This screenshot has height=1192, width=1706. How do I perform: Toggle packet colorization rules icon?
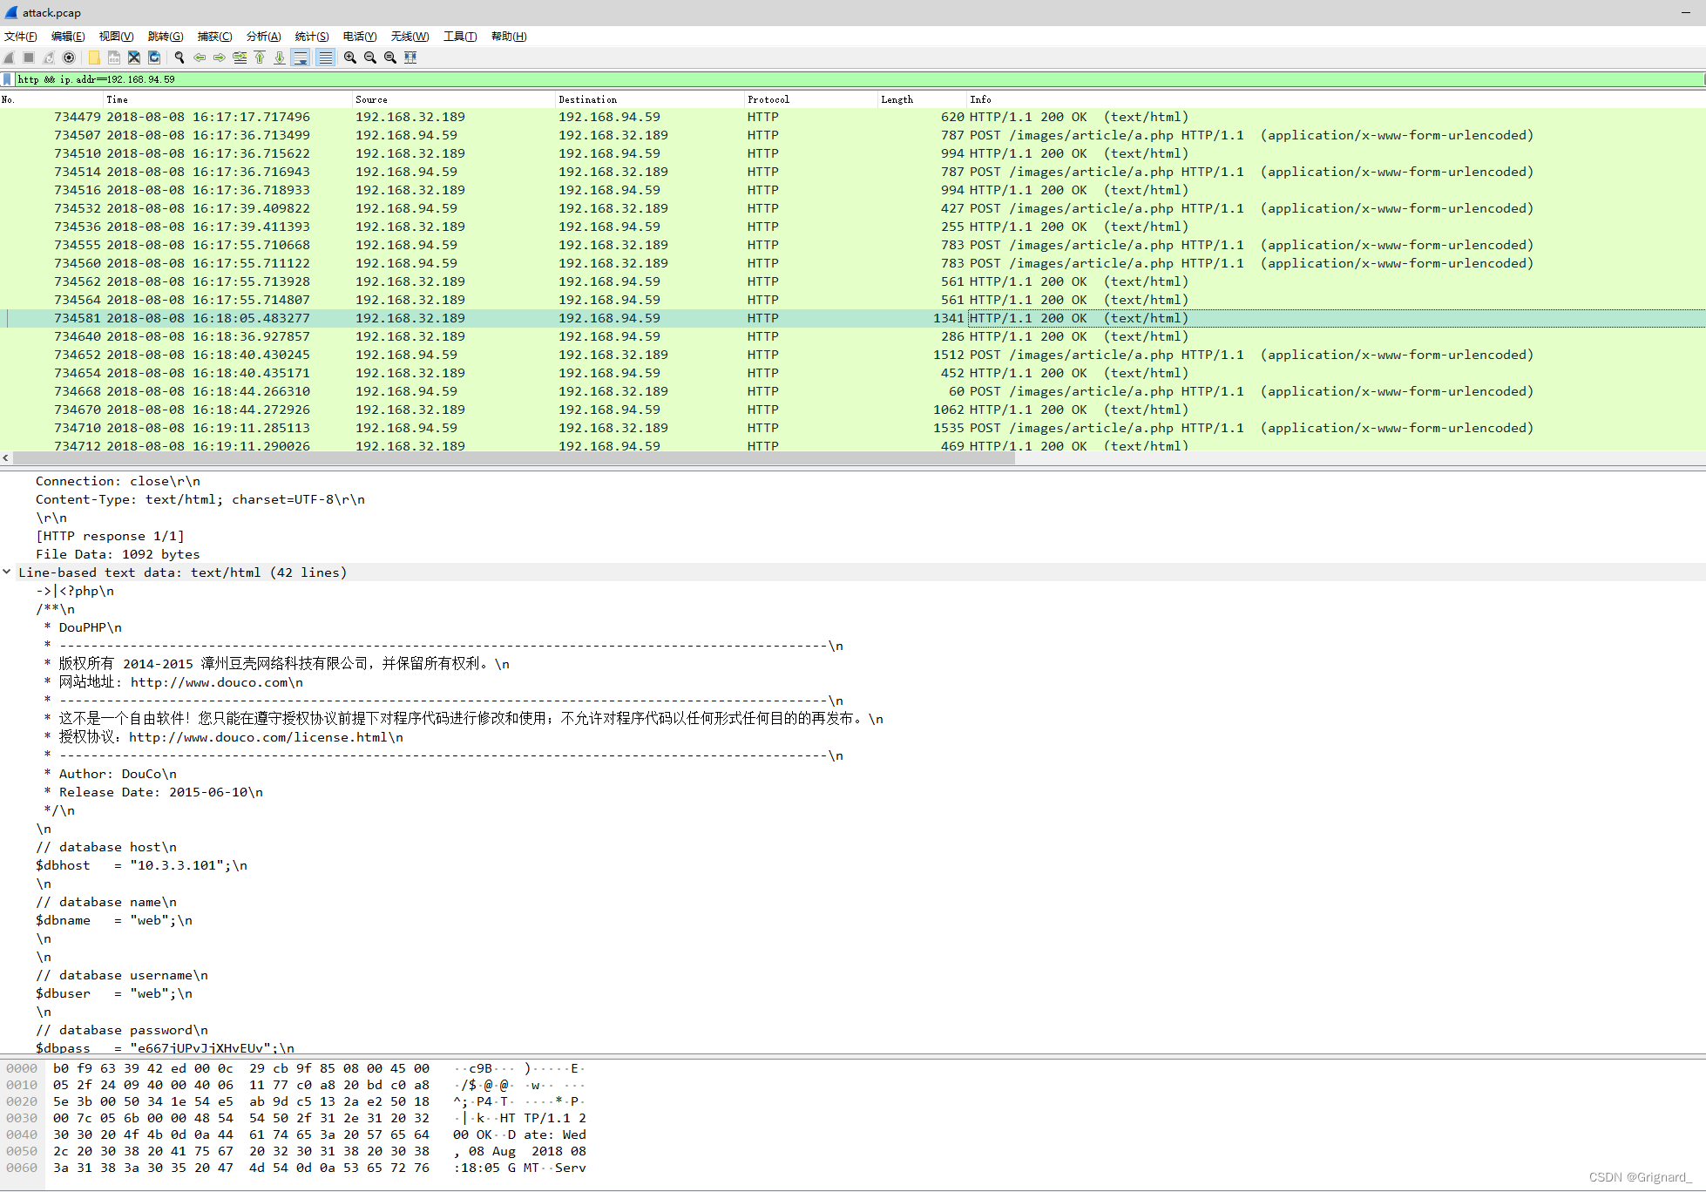325,58
